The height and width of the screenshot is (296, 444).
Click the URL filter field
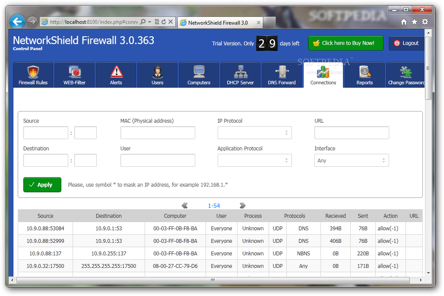click(352, 133)
